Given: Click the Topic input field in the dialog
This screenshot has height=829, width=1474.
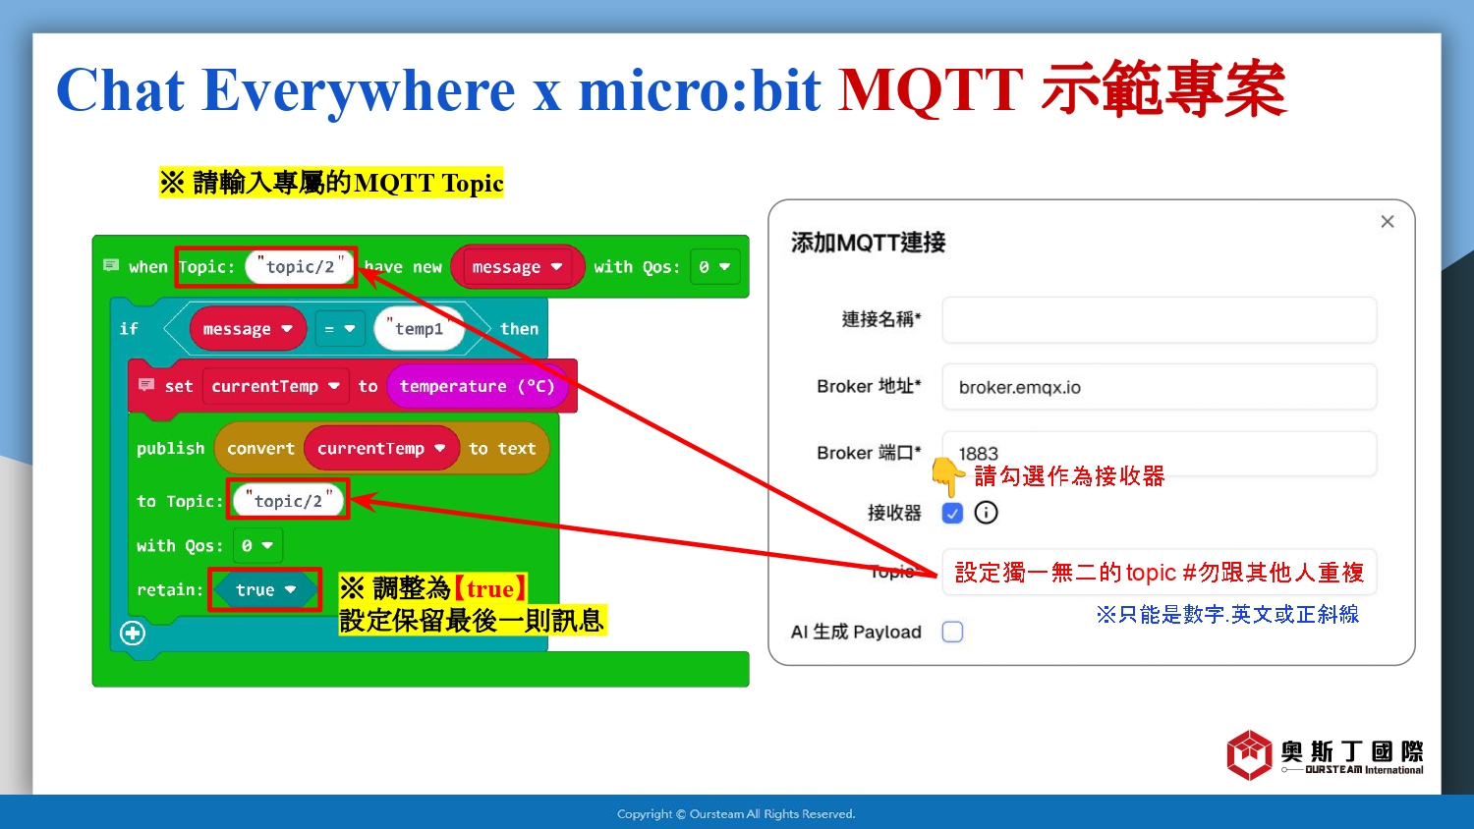Looking at the screenshot, I should click(x=1159, y=573).
